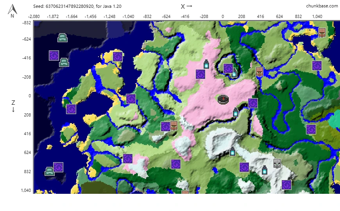Click ruined portal near X 240, Z 785

click(x=244, y=167)
